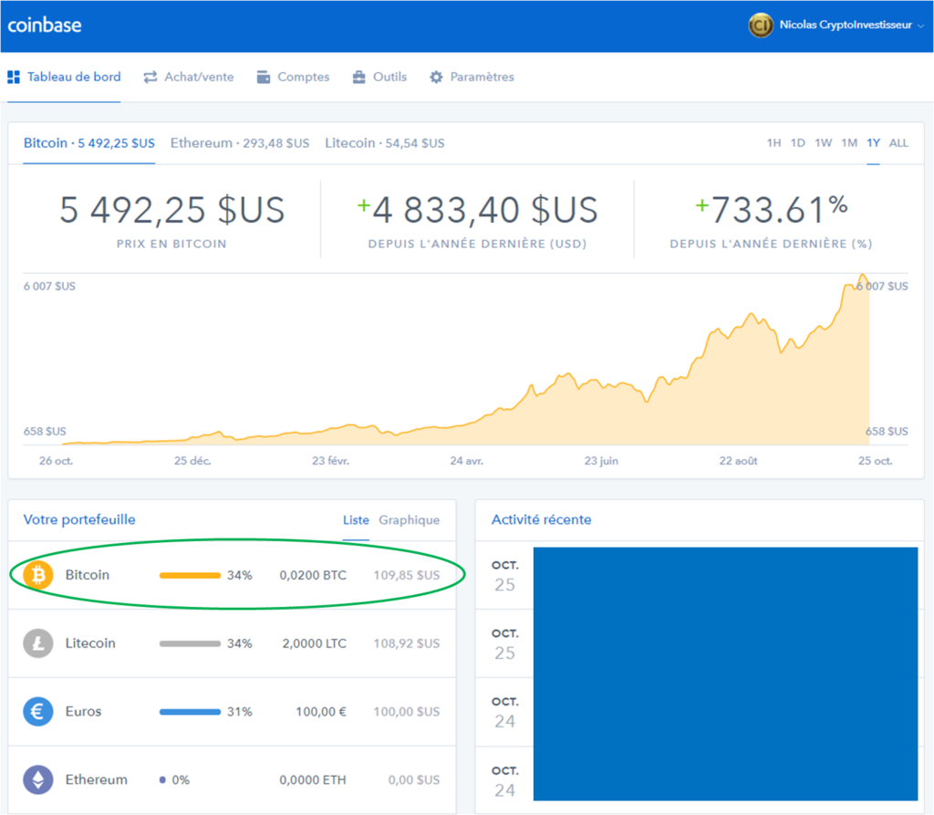Click the 24 avr. date on chart axis
The image size is (934, 815).
[466, 461]
